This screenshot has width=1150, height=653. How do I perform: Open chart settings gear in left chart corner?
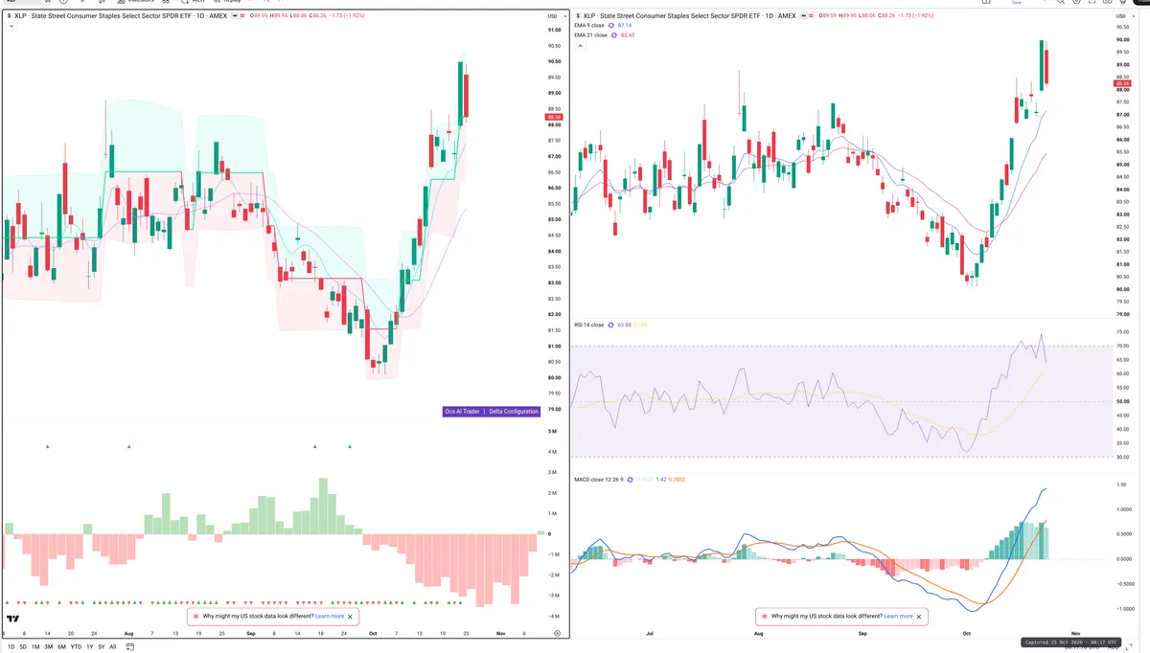tap(557, 634)
